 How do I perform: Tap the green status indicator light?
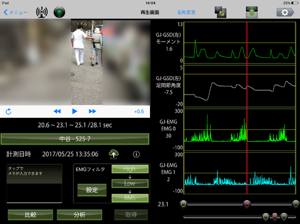(x=59, y=12)
